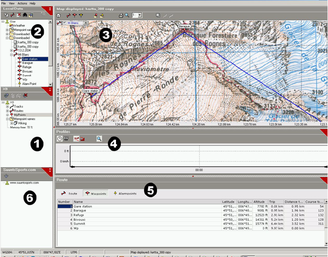Click the grid icon in map toolbar

[x=158, y=15]
